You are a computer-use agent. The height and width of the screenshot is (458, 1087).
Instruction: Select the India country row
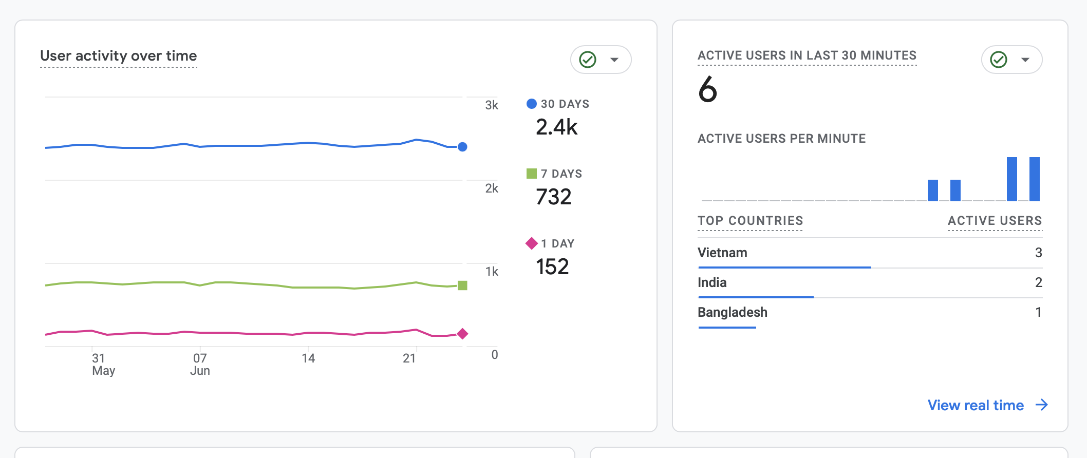[x=870, y=283]
